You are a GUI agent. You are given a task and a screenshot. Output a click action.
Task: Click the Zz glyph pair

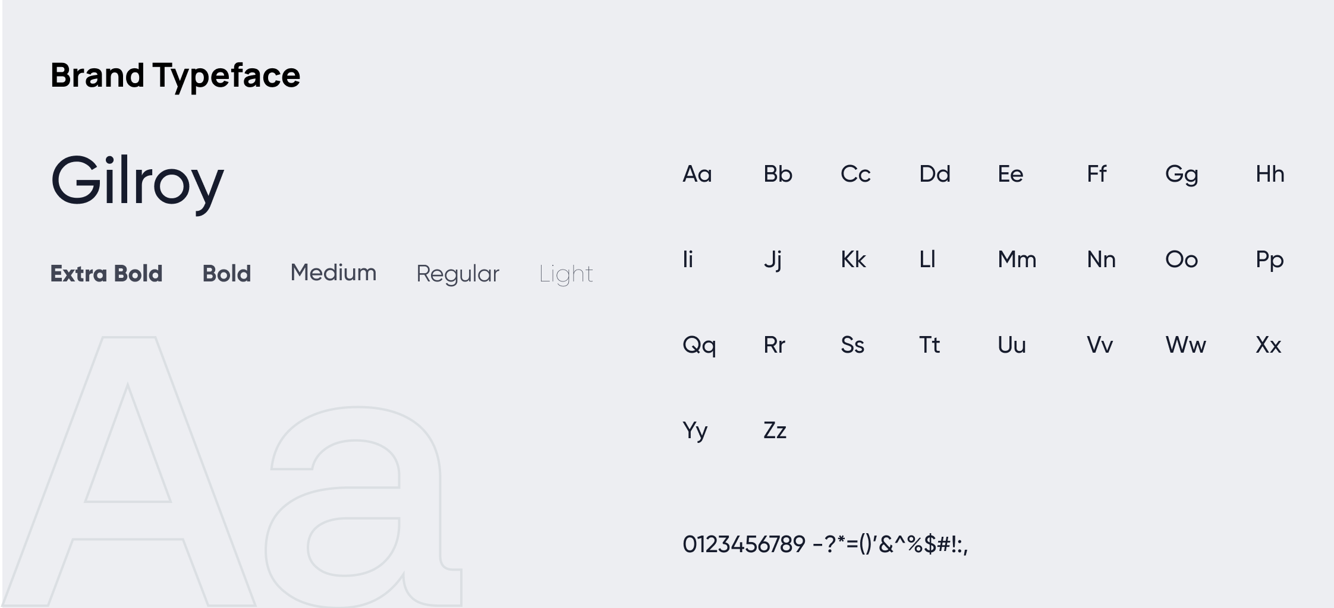[775, 430]
